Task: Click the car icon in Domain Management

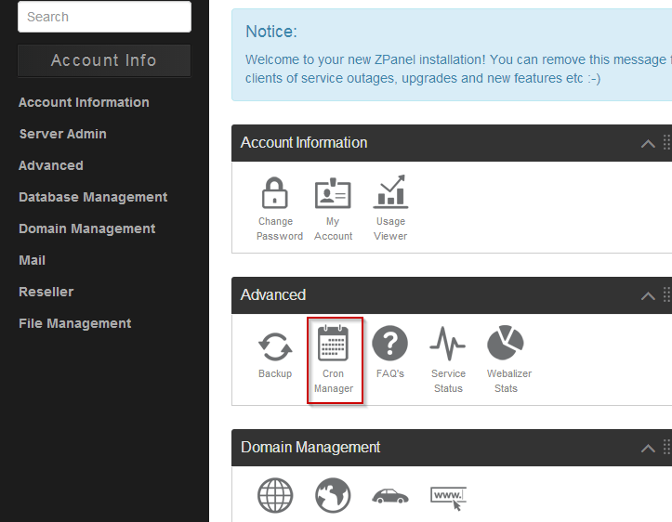Action: click(390, 496)
